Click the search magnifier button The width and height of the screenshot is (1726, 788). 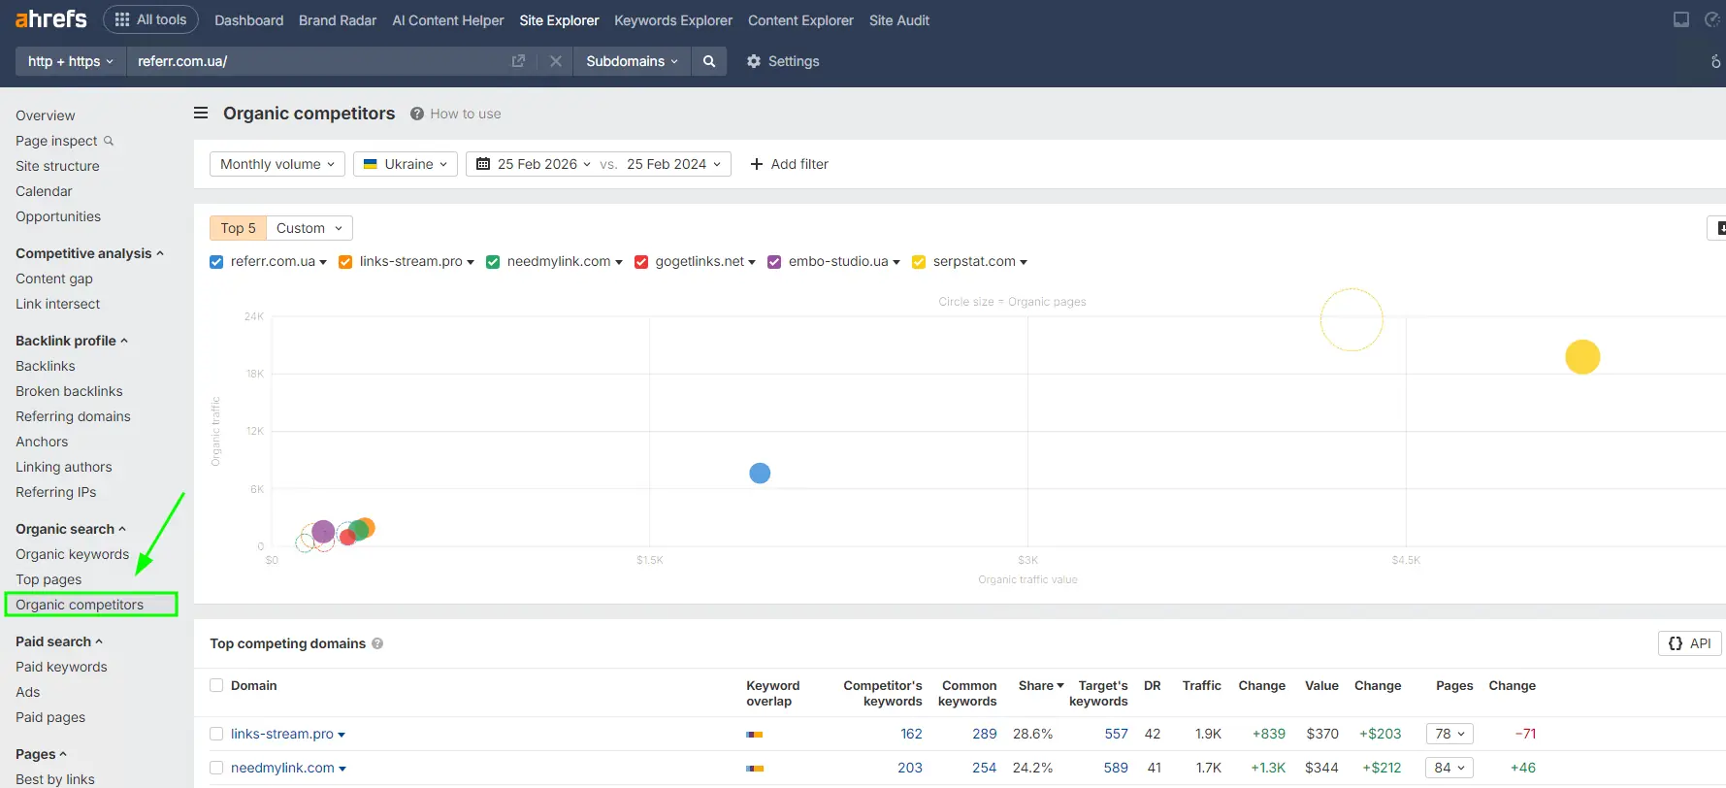[x=709, y=61]
